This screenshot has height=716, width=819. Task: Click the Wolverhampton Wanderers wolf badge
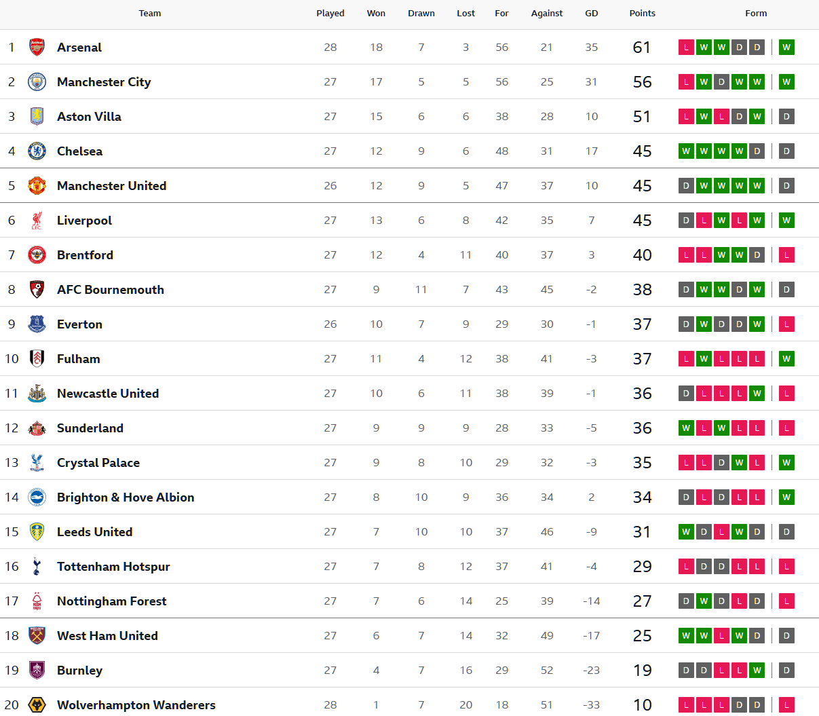point(37,704)
